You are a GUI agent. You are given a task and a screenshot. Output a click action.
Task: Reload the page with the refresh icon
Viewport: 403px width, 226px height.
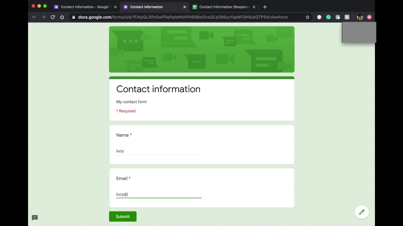(53, 17)
